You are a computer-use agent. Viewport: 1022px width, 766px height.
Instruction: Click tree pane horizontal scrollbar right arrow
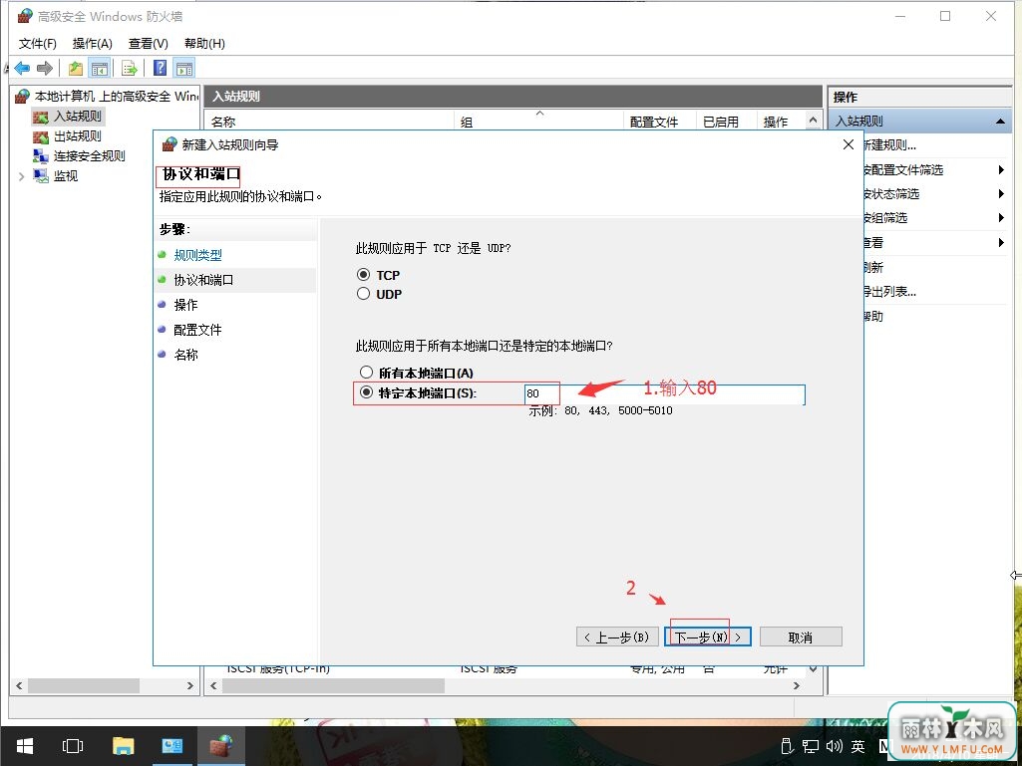pos(190,686)
